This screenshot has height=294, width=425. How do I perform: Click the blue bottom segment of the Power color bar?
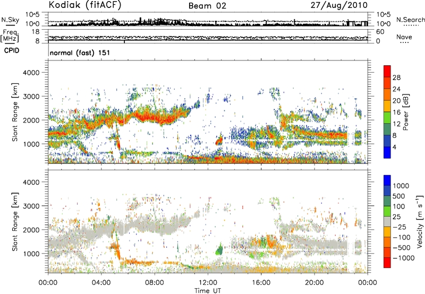tap(387, 153)
